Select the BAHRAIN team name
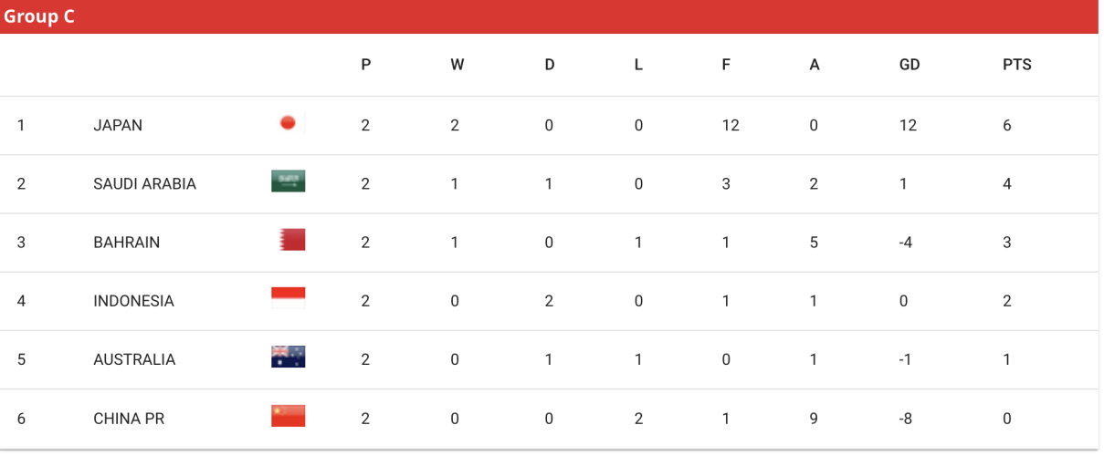This screenshot has width=1104, height=456. [126, 243]
